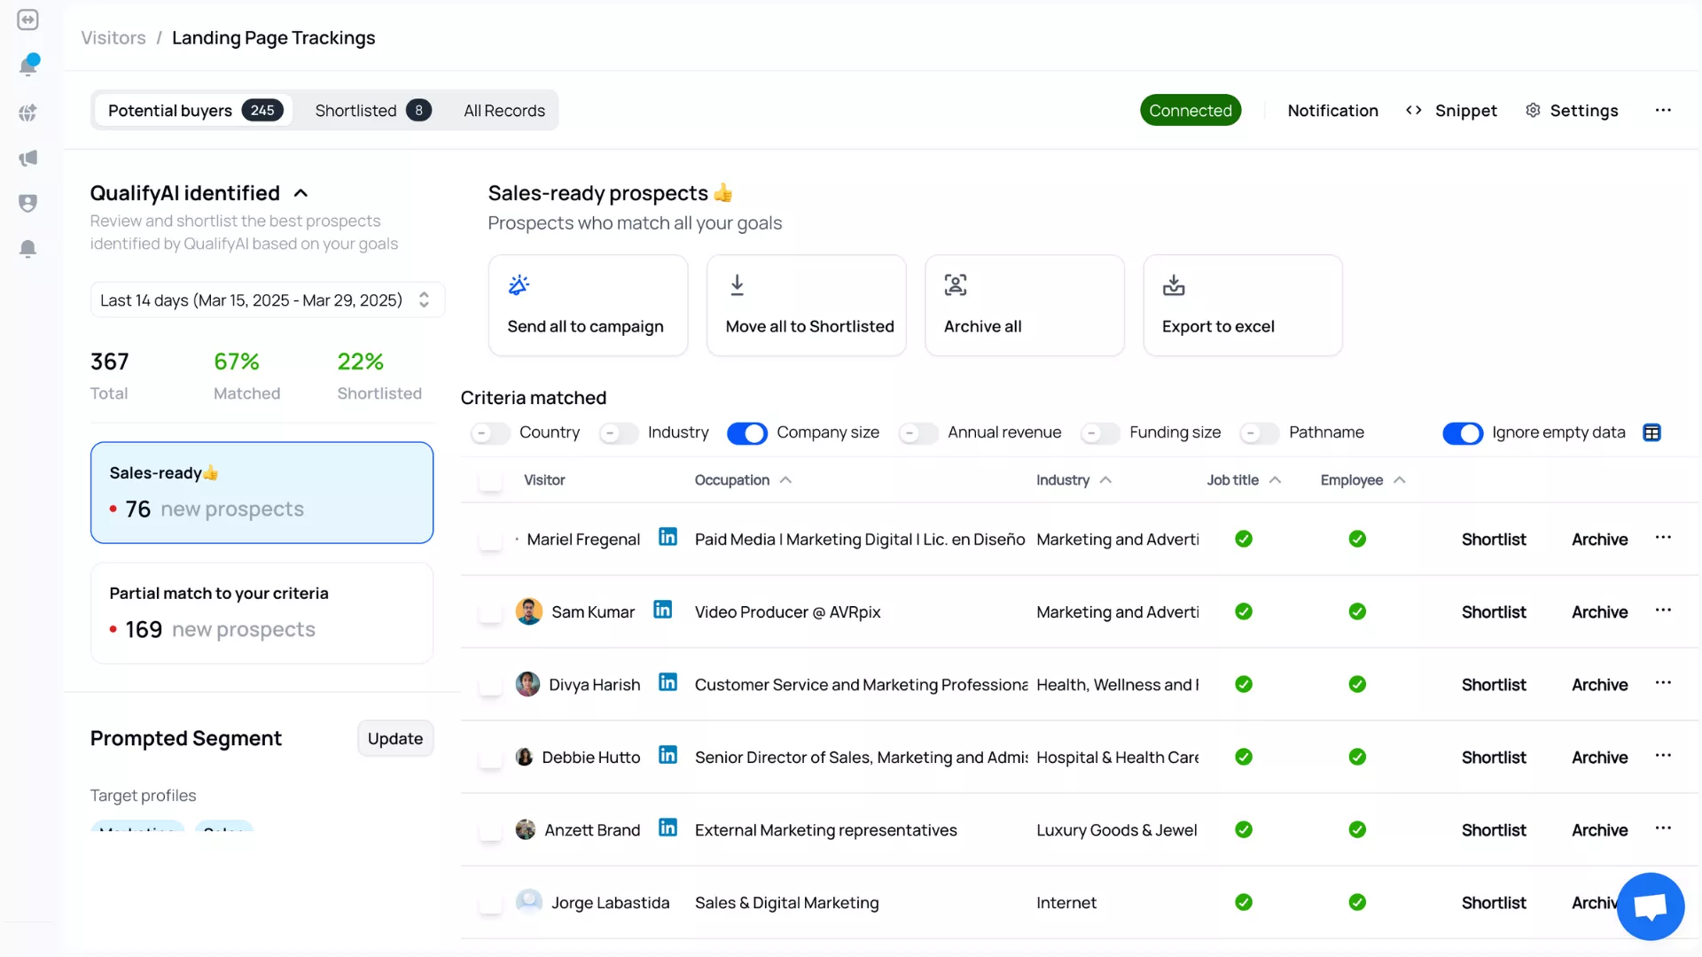Image resolution: width=1702 pixels, height=957 pixels.
Task: Click Export to excel card
Action: point(1242,306)
